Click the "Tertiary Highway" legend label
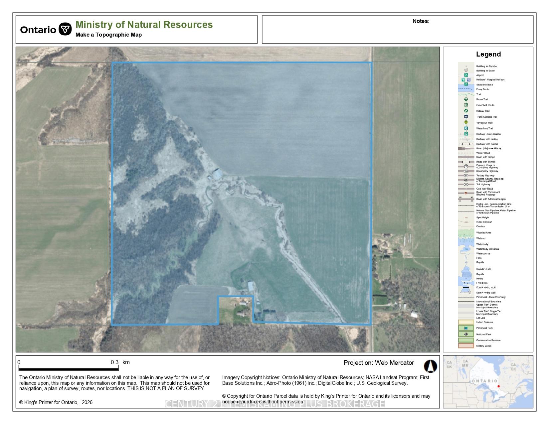549x424 pixels. (x=485, y=176)
